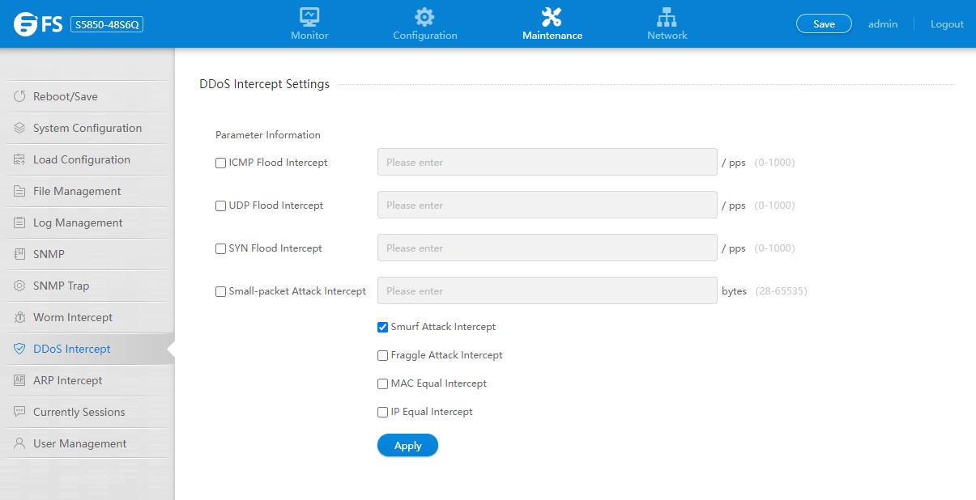Click the Worm Intercept bug icon

(19, 317)
